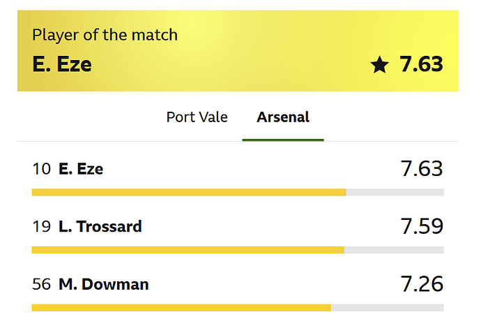Click shirt number 56 in the list
Image resolution: width=481 pixels, height=319 pixels.
point(41,284)
